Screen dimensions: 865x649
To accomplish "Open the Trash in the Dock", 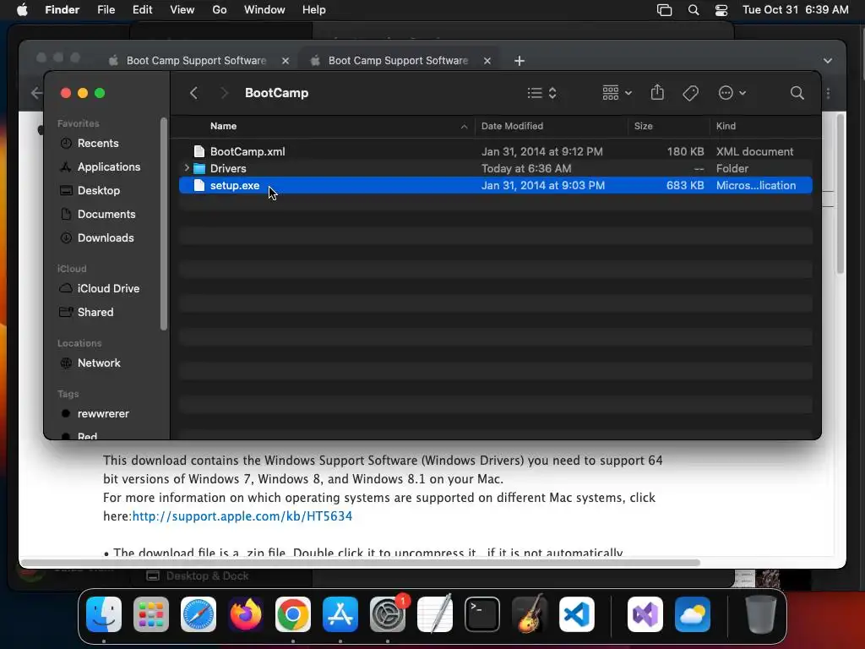I will pyautogui.click(x=761, y=614).
